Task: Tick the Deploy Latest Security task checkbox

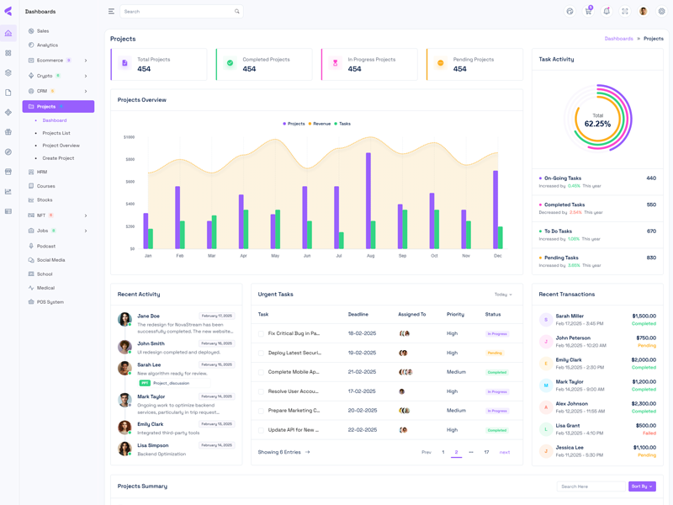Action: pyautogui.click(x=262, y=353)
